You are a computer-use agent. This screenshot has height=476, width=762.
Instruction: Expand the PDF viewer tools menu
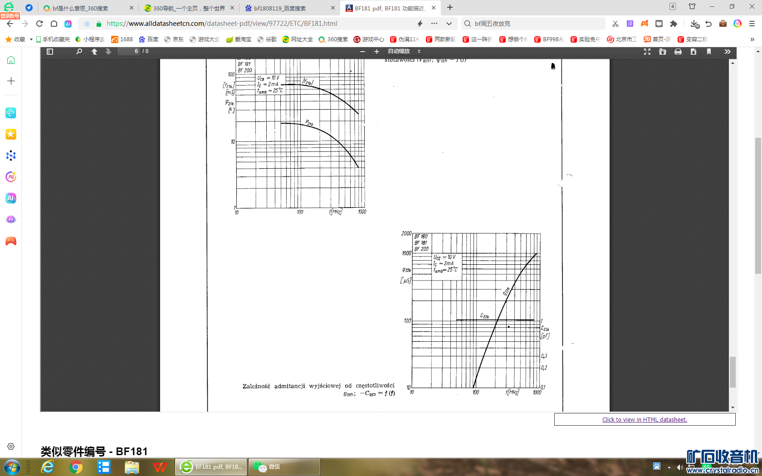click(x=728, y=52)
